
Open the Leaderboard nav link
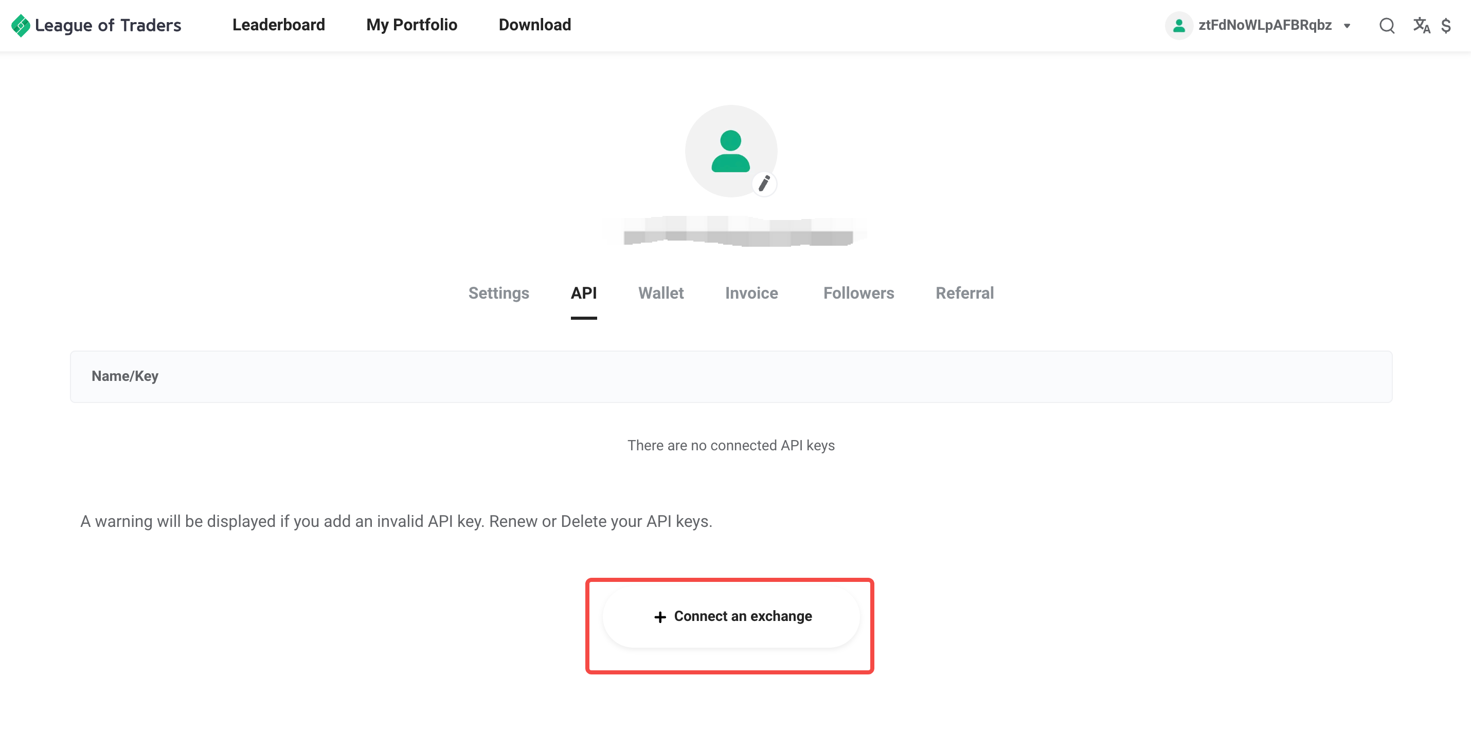click(279, 25)
